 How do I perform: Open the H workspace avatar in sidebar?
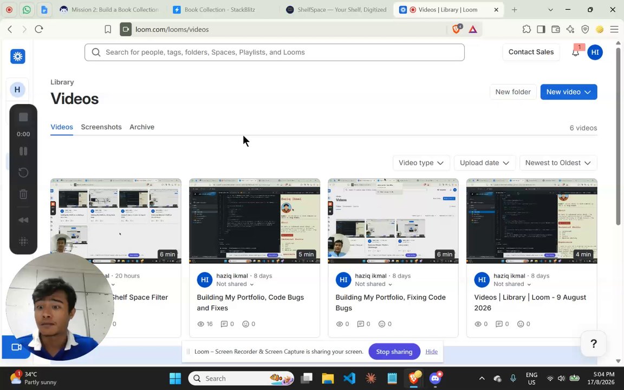click(17, 89)
